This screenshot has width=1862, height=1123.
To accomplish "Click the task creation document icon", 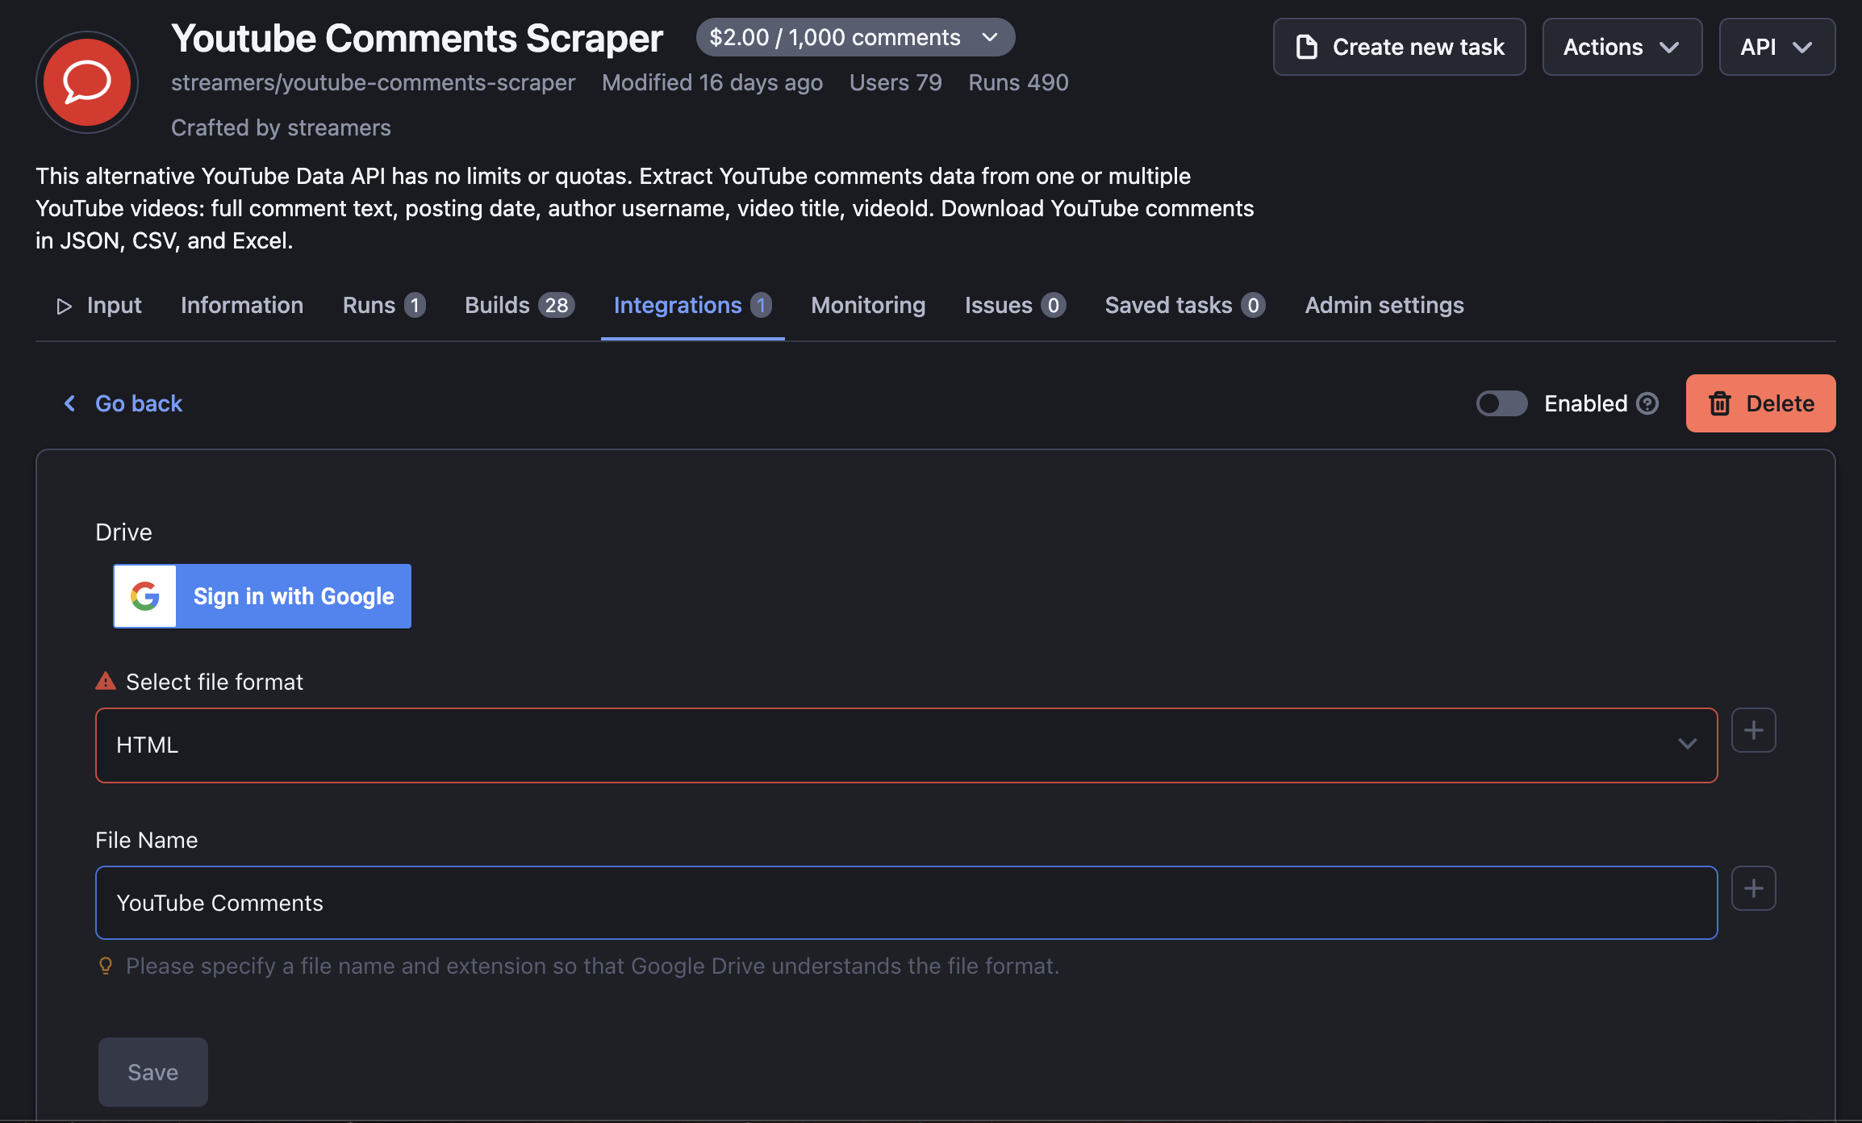I will (x=1308, y=47).
